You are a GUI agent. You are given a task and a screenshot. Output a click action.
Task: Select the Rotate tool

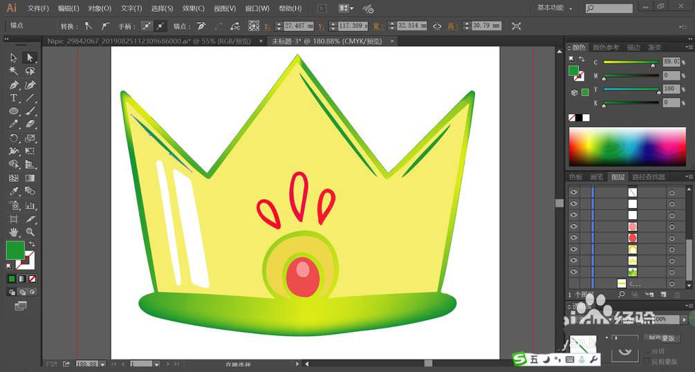pyautogui.click(x=14, y=138)
